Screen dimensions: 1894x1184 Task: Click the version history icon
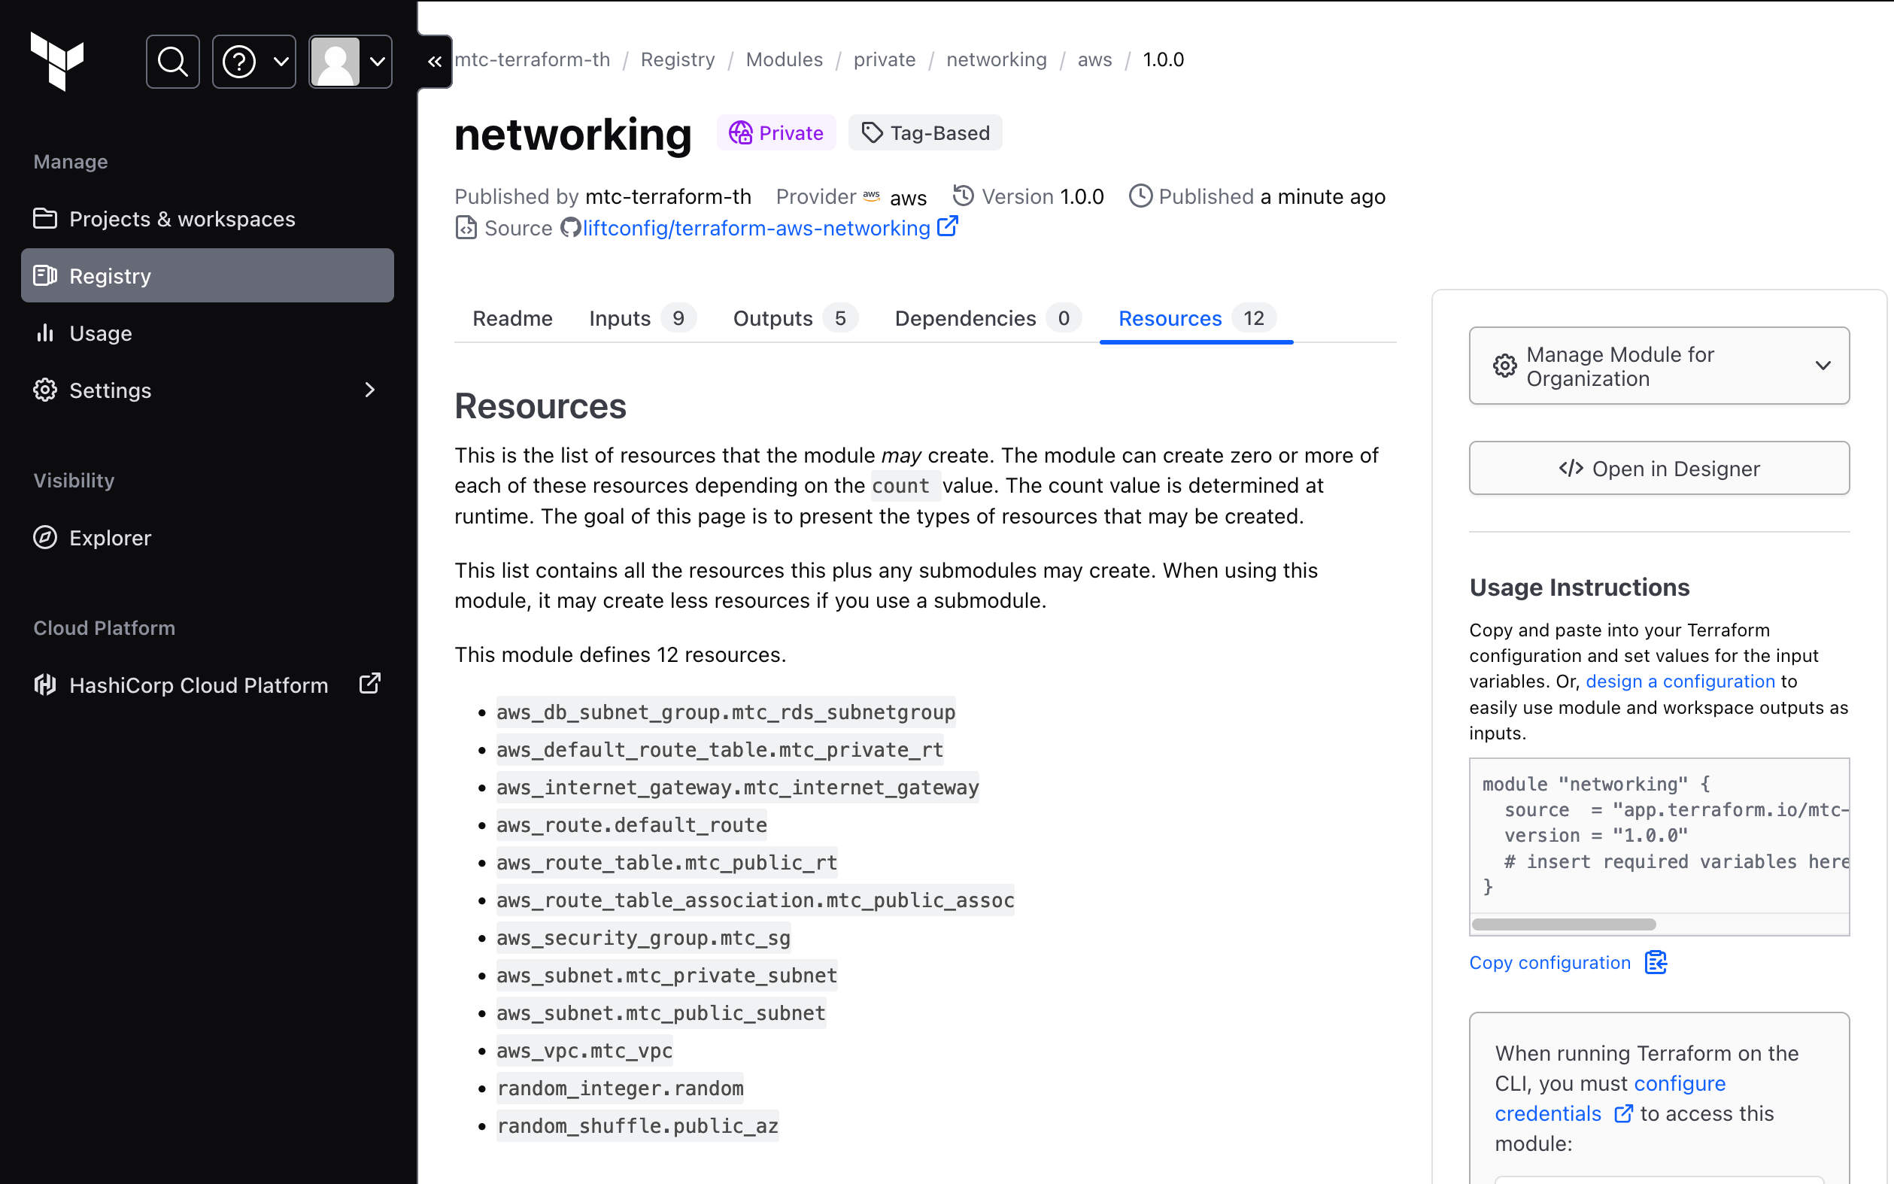click(x=963, y=196)
